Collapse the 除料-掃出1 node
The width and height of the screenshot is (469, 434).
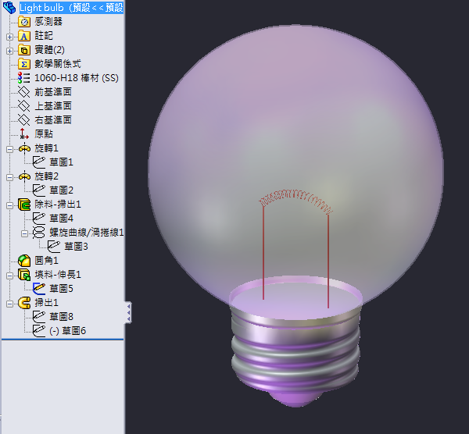click(x=9, y=205)
